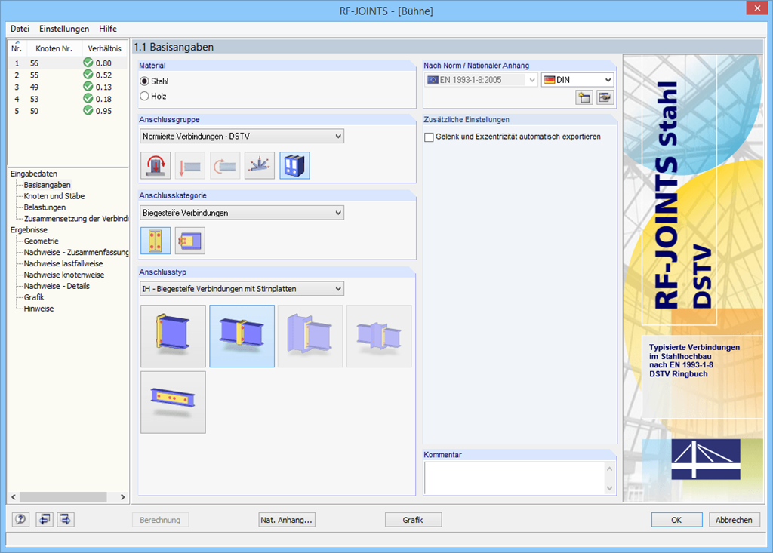Open Hinweise results item
Screen dimensions: 773x553
tap(39, 309)
